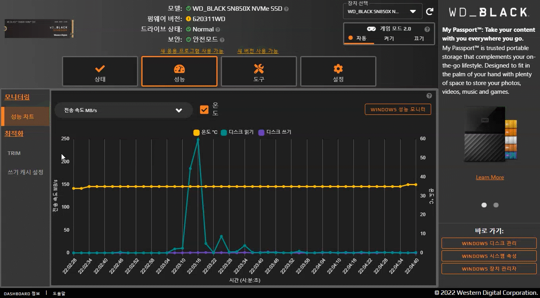Open the 도구 tools tab

(x=259, y=72)
